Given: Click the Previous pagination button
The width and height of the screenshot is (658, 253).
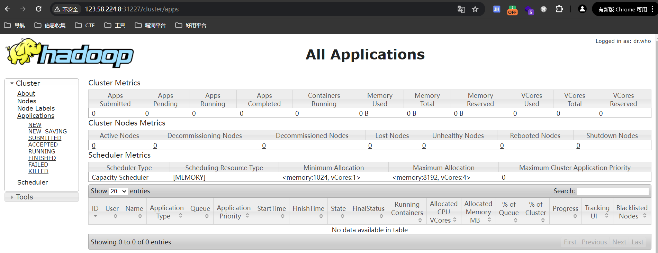Looking at the screenshot, I should point(594,242).
